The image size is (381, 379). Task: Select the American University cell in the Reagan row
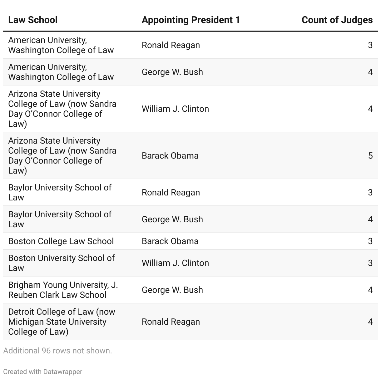coord(61,45)
